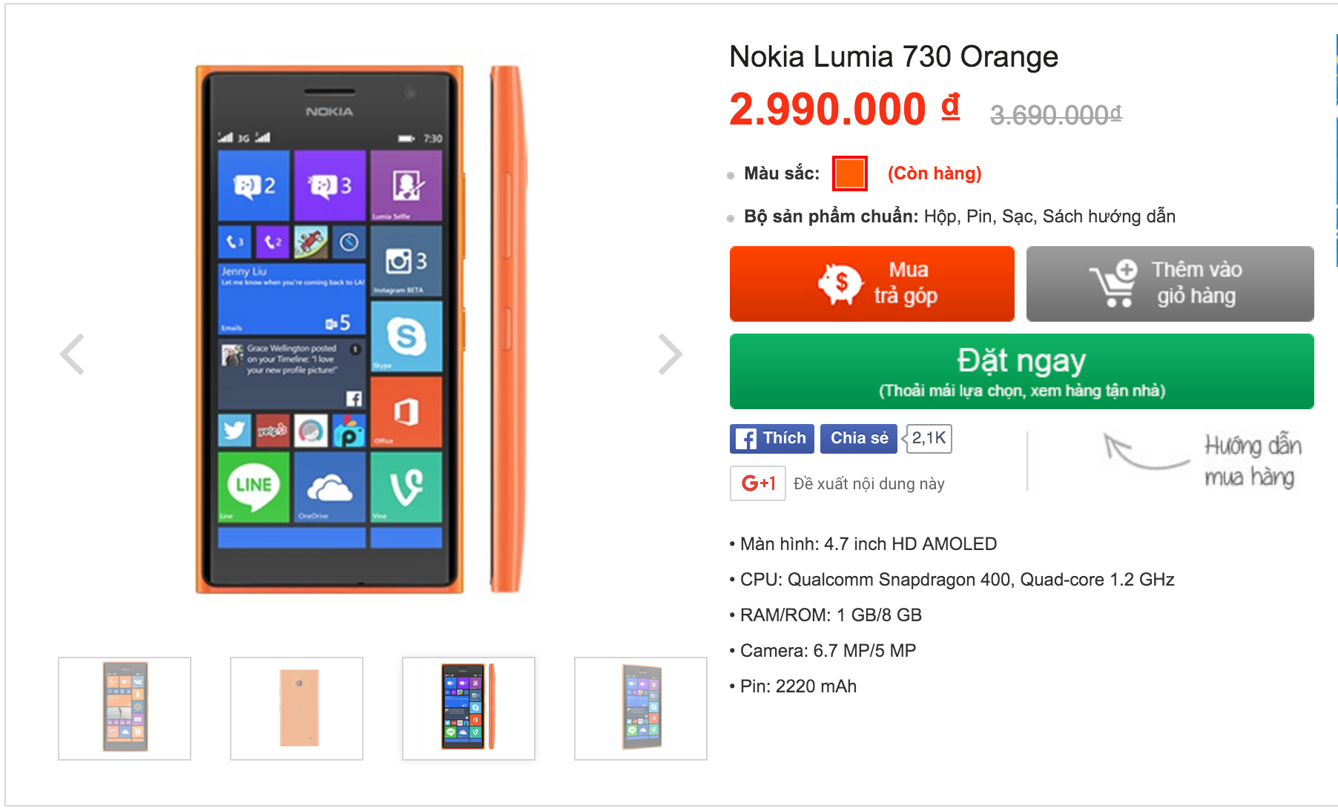Click the shopping cart icon on Thêm vào giỏ hàng

[1114, 284]
